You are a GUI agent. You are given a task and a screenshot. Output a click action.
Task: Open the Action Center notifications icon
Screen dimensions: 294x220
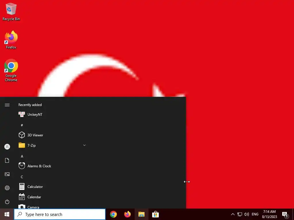[285, 215]
